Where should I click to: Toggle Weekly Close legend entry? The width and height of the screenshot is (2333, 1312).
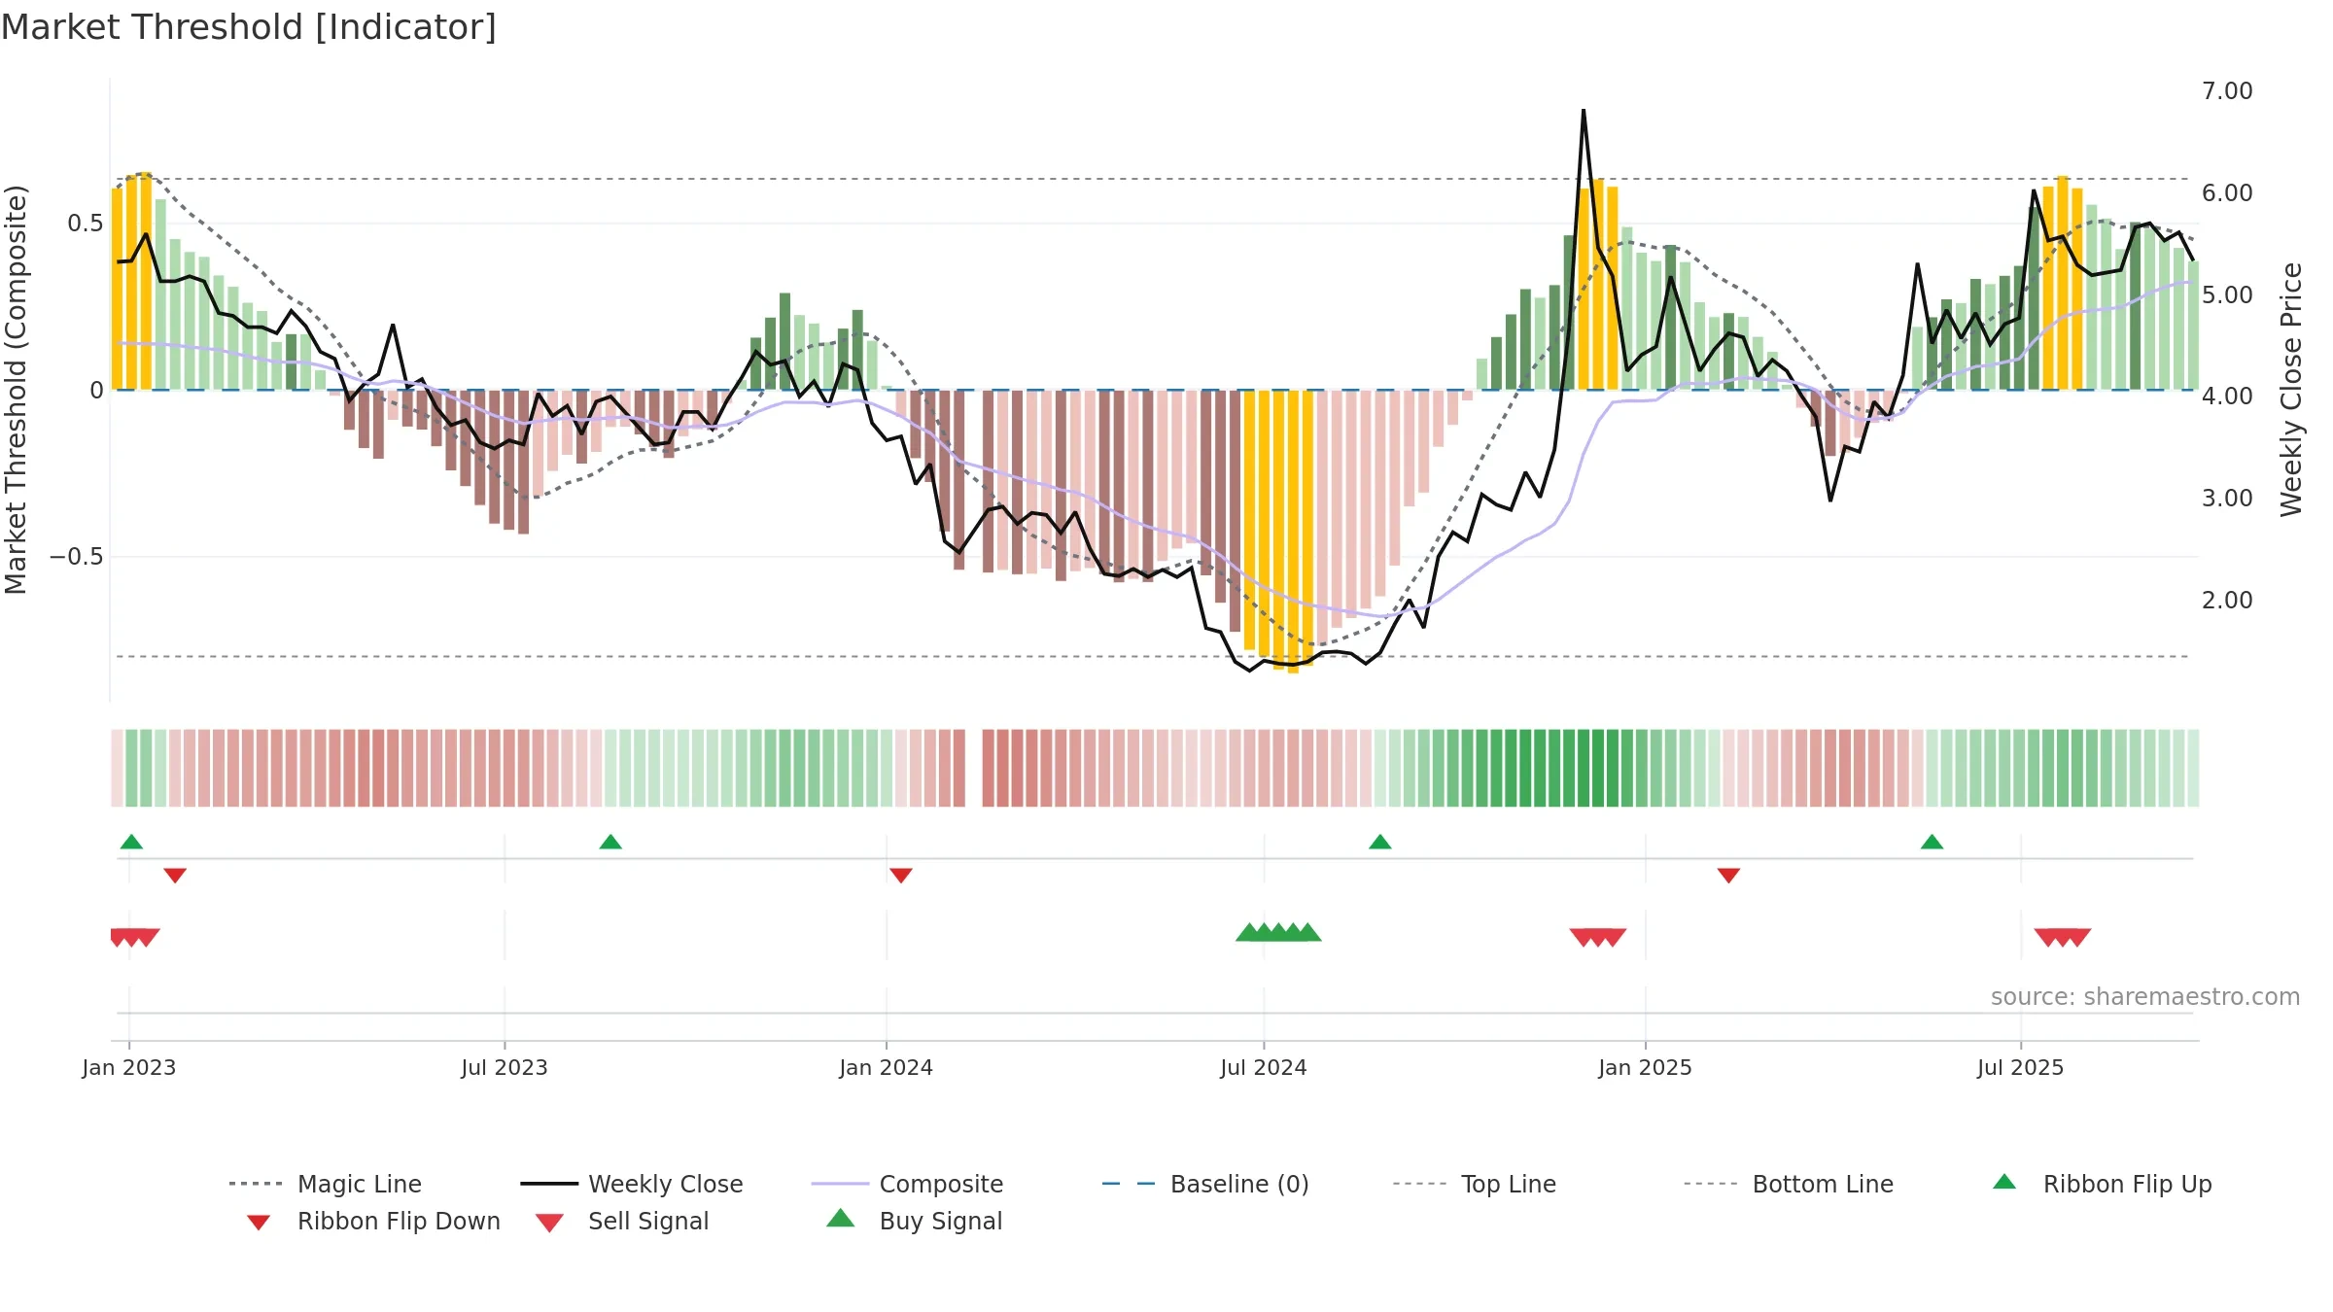pos(631,1184)
